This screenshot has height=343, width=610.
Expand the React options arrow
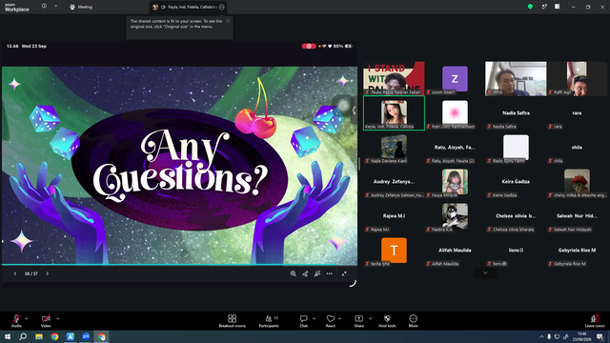339,318
